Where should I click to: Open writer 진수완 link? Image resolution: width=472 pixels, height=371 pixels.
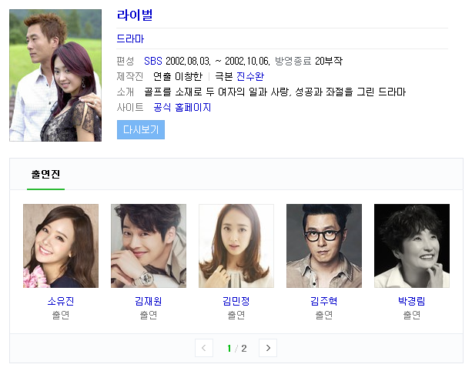[x=249, y=76]
